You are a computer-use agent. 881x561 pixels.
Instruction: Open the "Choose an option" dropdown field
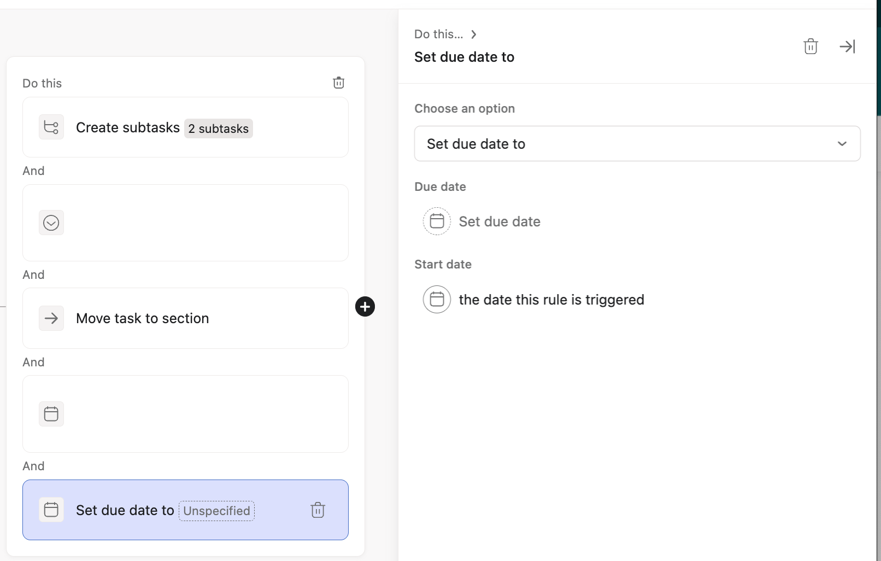coord(629,144)
